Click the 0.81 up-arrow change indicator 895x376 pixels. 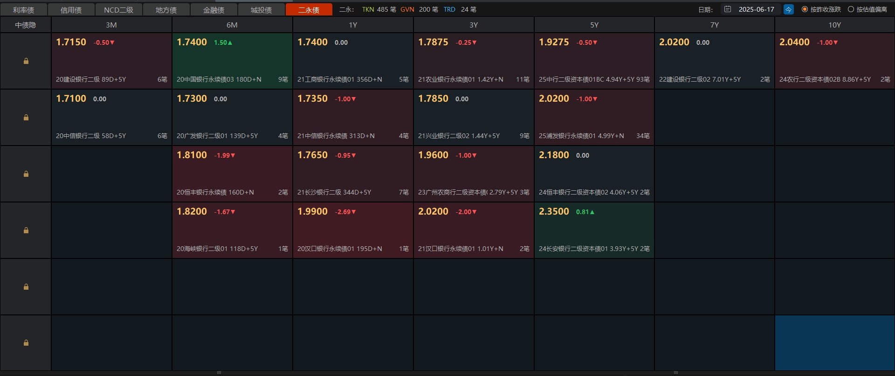[585, 212]
